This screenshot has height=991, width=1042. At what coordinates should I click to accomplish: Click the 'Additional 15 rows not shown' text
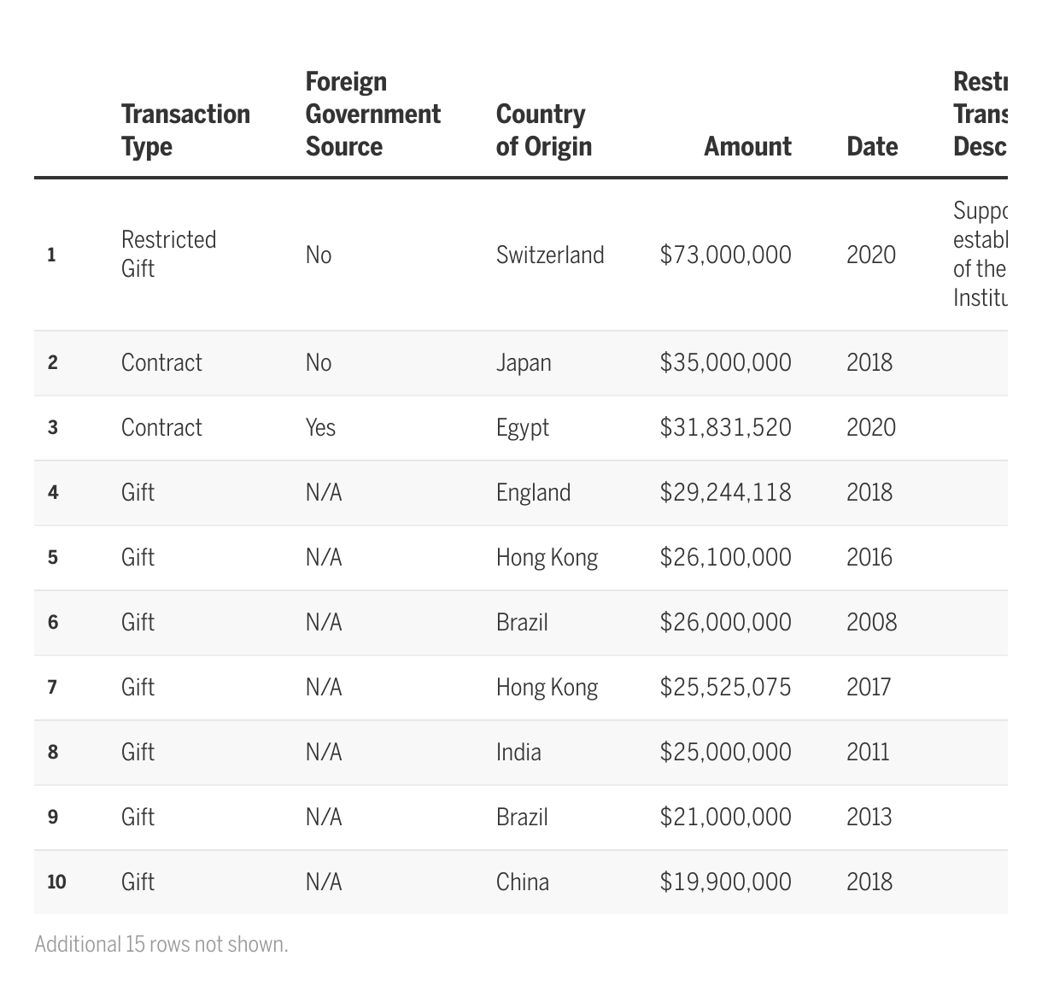click(161, 944)
